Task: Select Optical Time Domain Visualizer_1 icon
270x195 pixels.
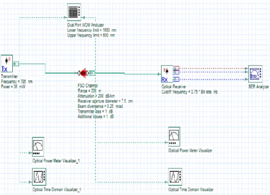Action: tap(39, 177)
